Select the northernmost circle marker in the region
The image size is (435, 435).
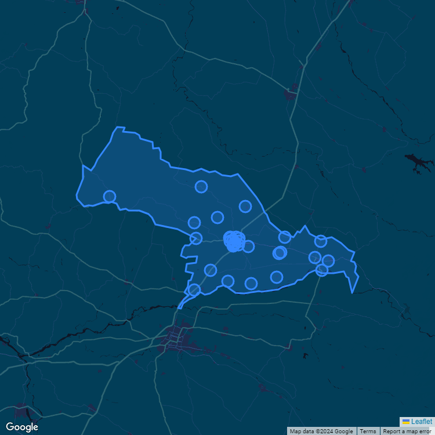click(x=201, y=187)
